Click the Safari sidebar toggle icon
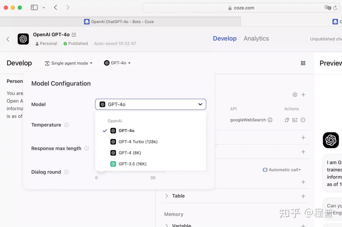This screenshot has height=227, width=342. coord(34,7)
